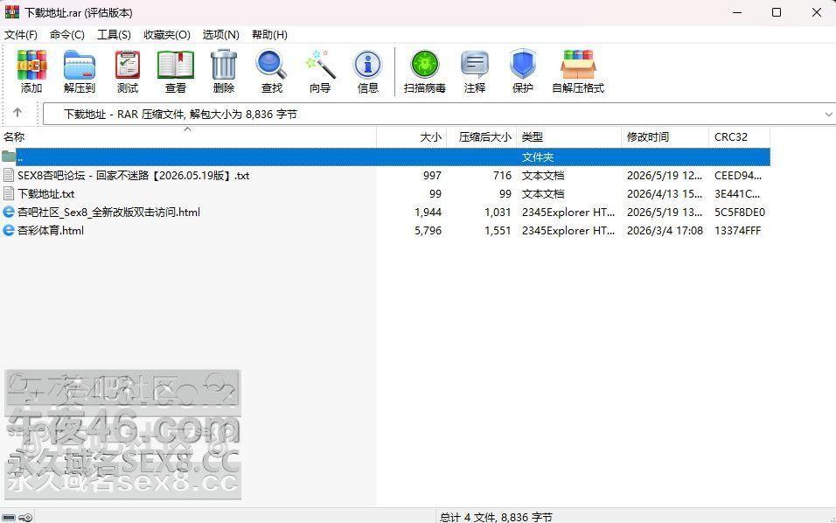This screenshot has width=836, height=523.
Task: Open the Extract To (解压到) tool
Action: click(x=80, y=72)
